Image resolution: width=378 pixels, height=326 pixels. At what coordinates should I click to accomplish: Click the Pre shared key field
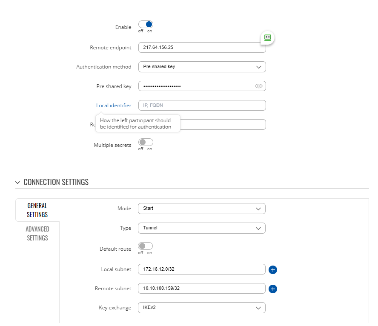pos(196,86)
